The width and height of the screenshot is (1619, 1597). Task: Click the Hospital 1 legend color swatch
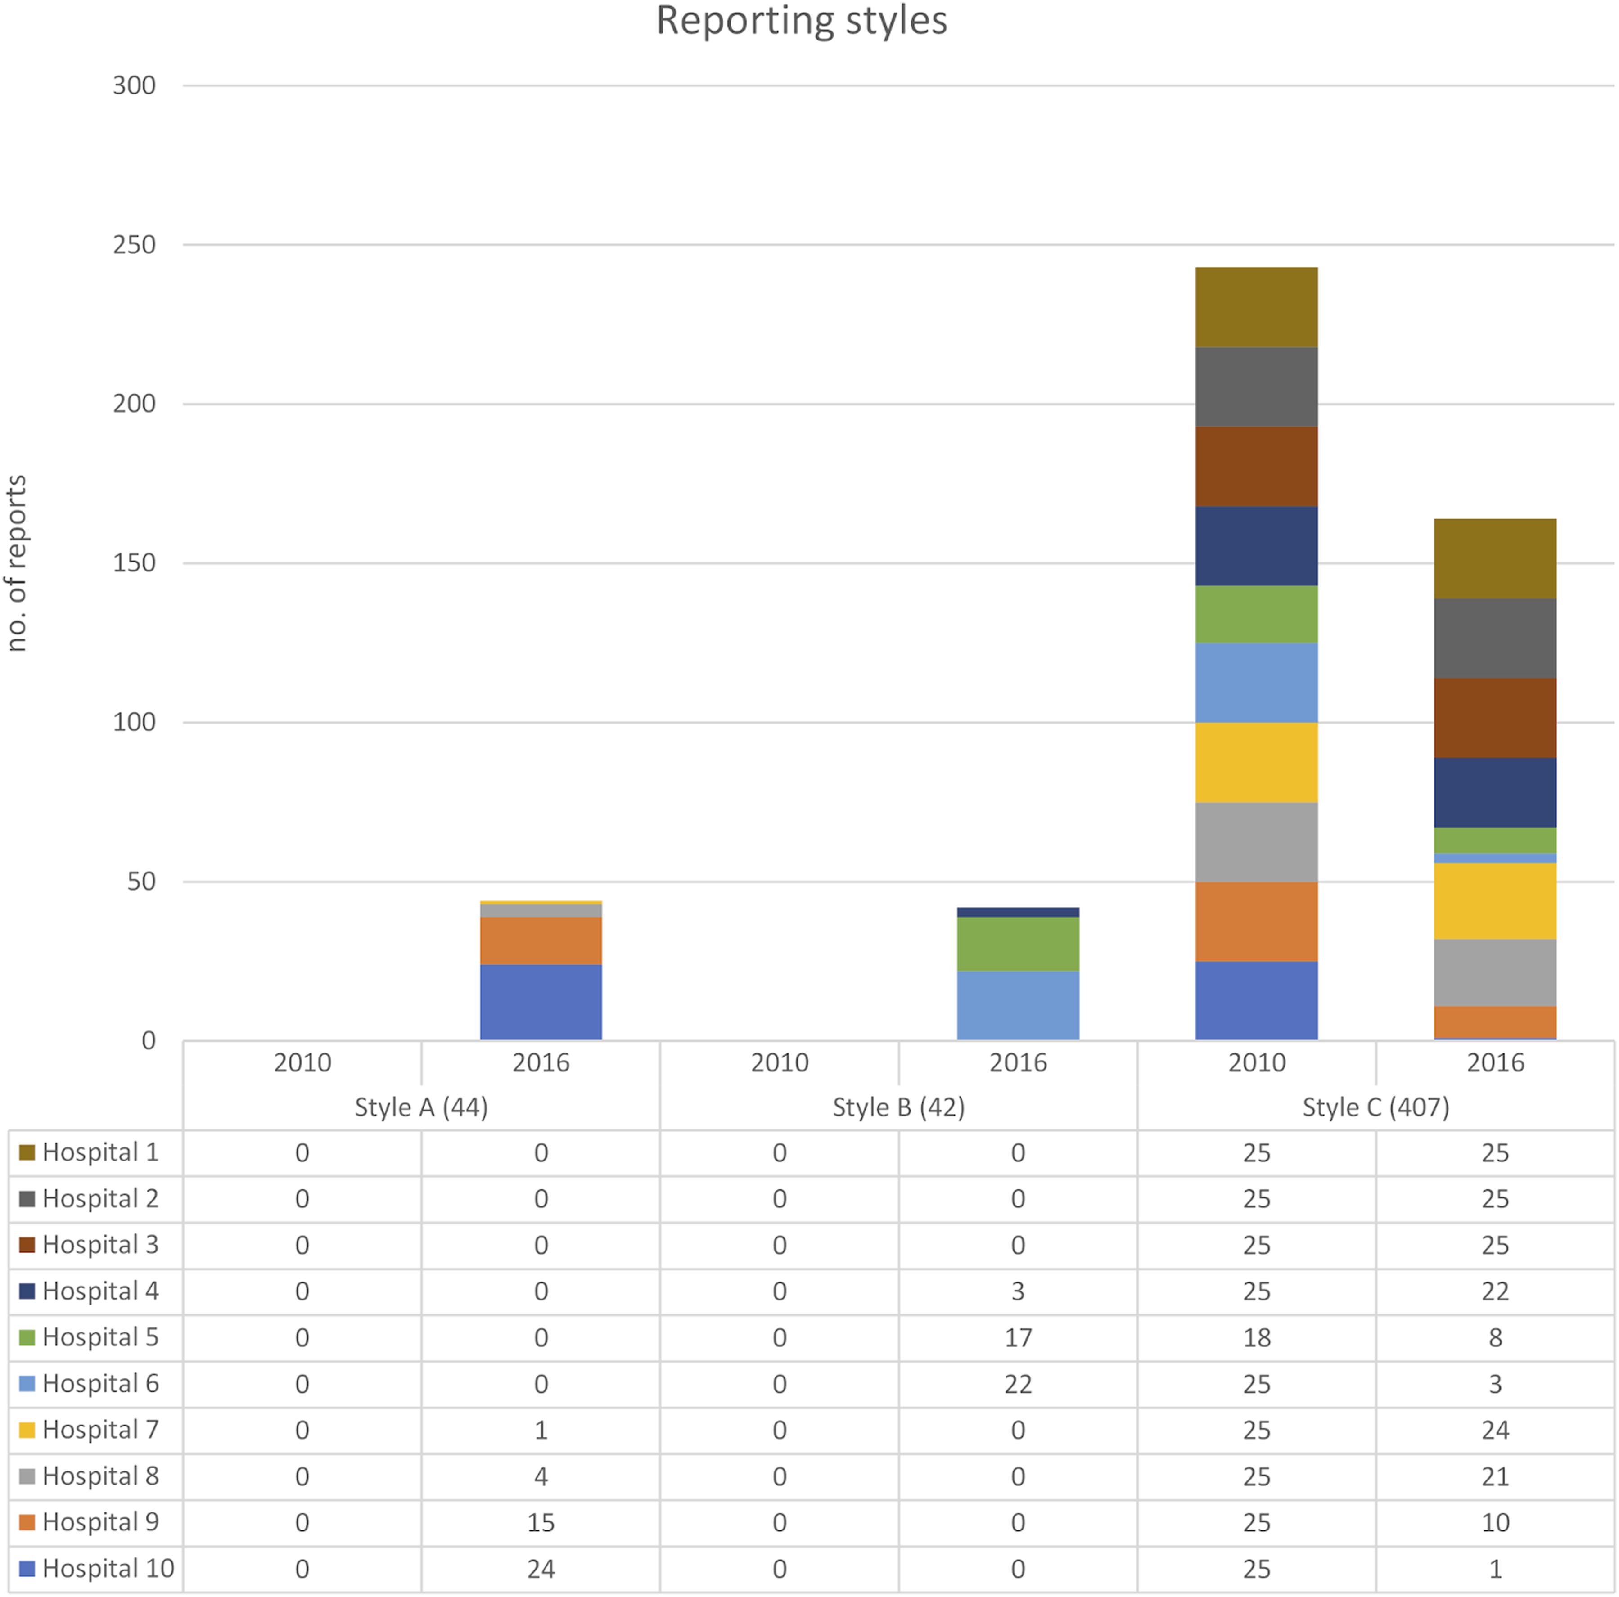(27, 1152)
